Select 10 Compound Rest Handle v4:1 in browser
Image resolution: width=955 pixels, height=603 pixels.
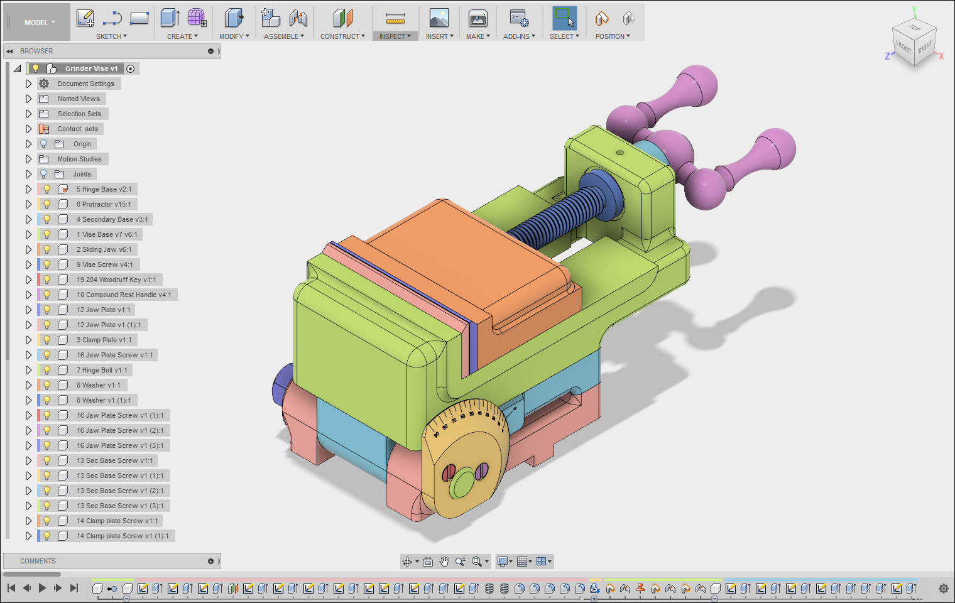(x=123, y=295)
